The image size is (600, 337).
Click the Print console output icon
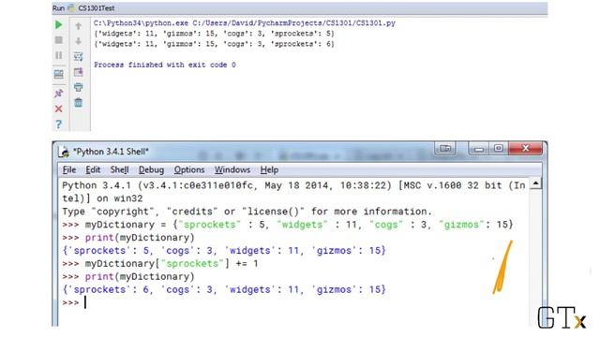pos(79,87)
